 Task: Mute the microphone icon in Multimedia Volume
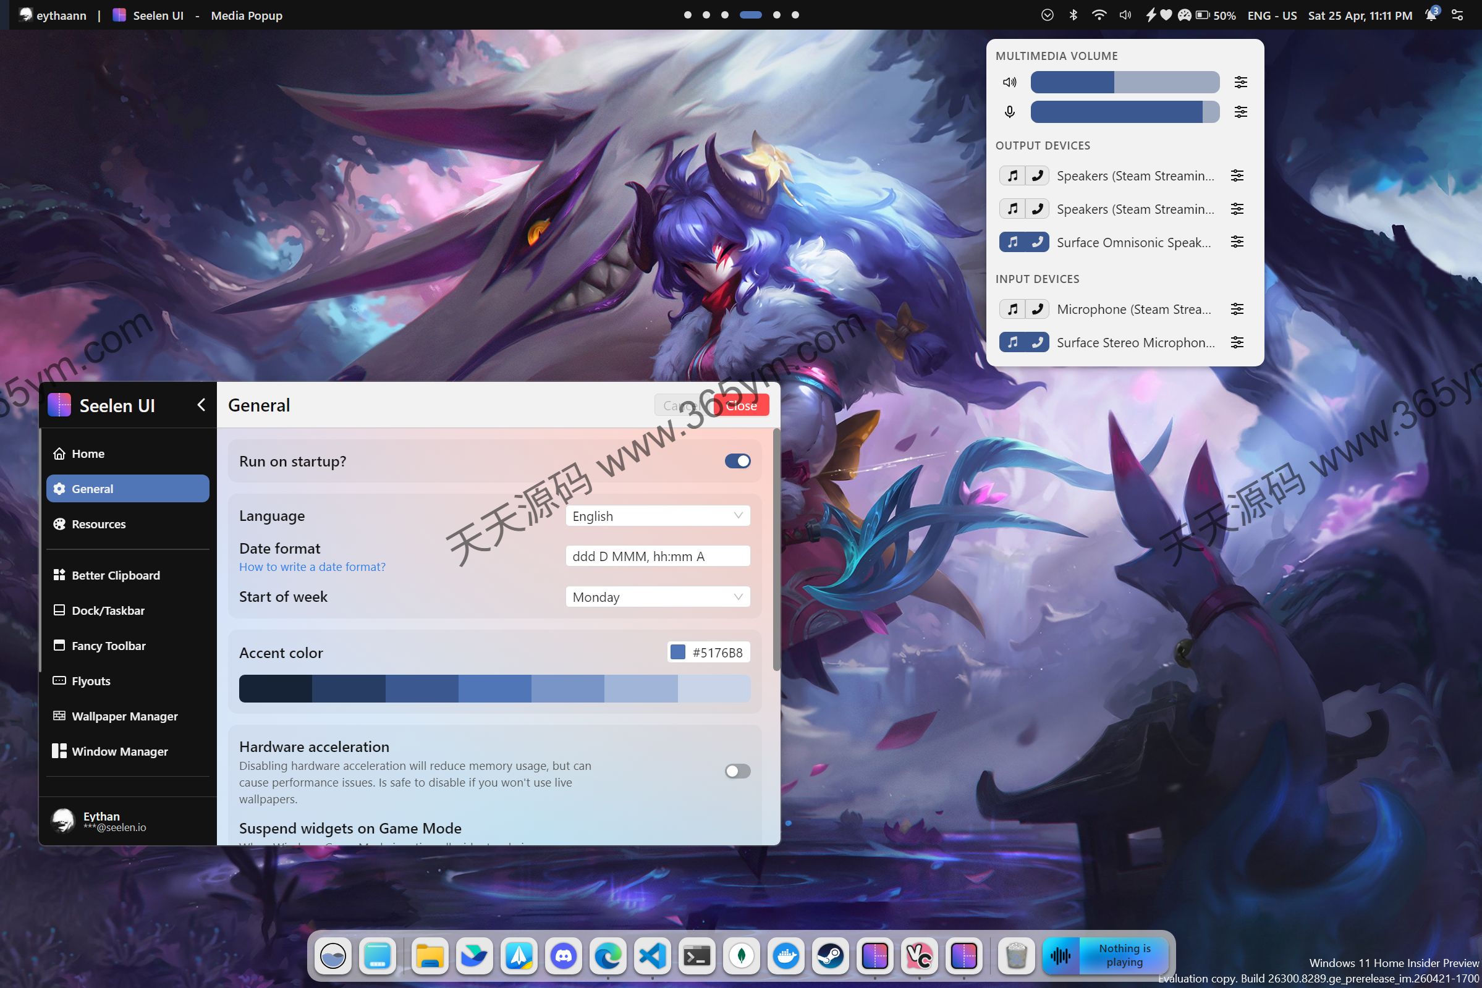click(x=1009, y=111)
